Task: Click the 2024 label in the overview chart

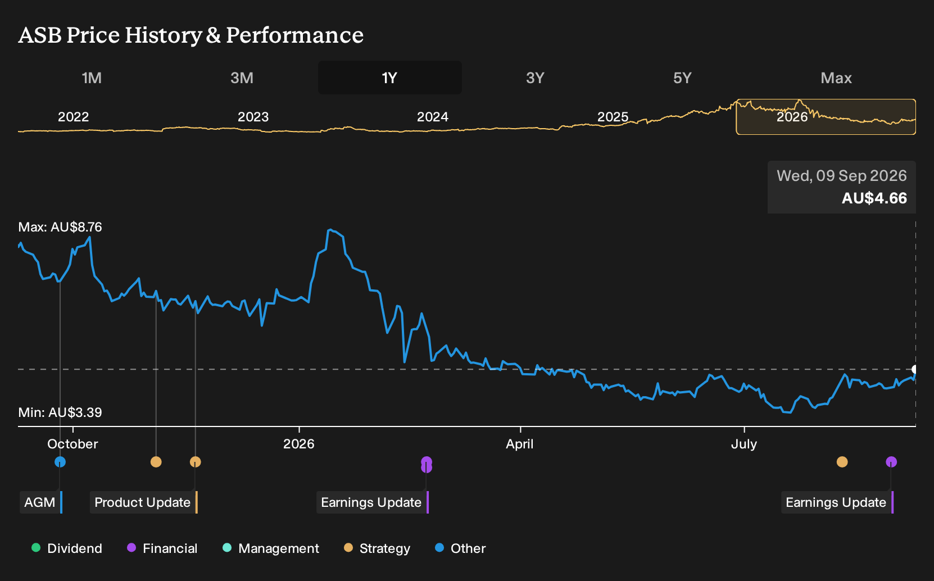Action: click(x=433, y=117)
